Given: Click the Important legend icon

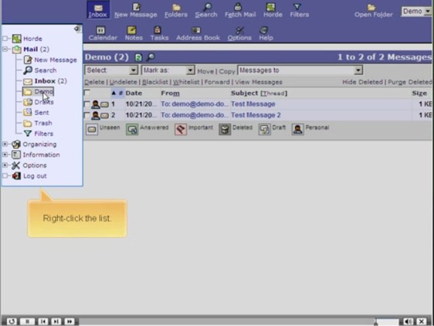Looking at the screenshot, I should pyautogui.click(x=181, y=129).
